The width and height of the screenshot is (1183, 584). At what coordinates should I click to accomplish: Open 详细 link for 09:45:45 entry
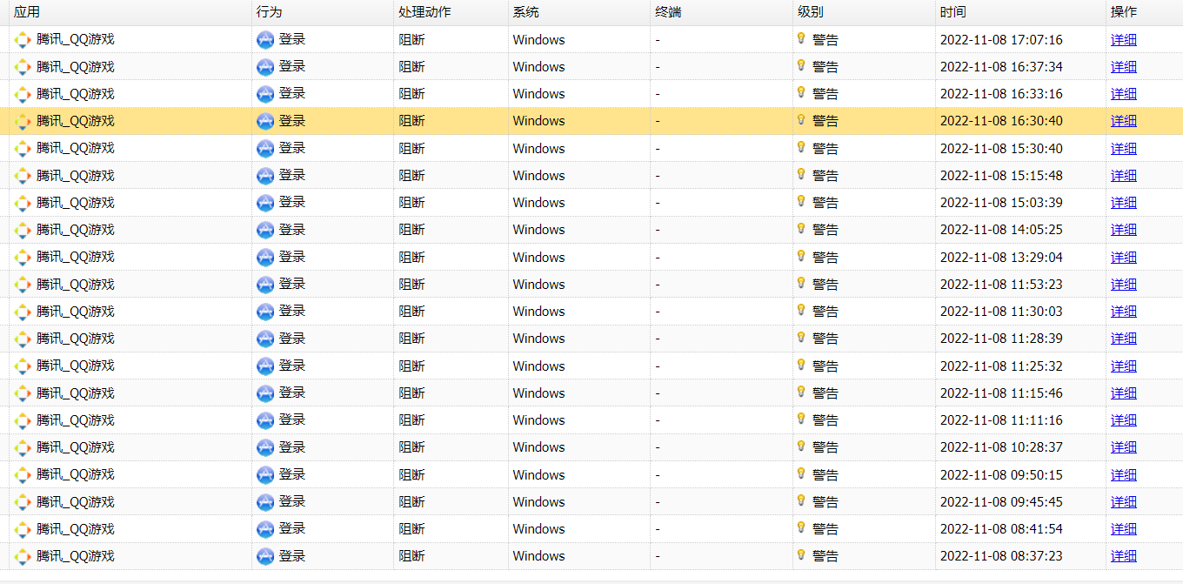click(x=1124, y=502)
